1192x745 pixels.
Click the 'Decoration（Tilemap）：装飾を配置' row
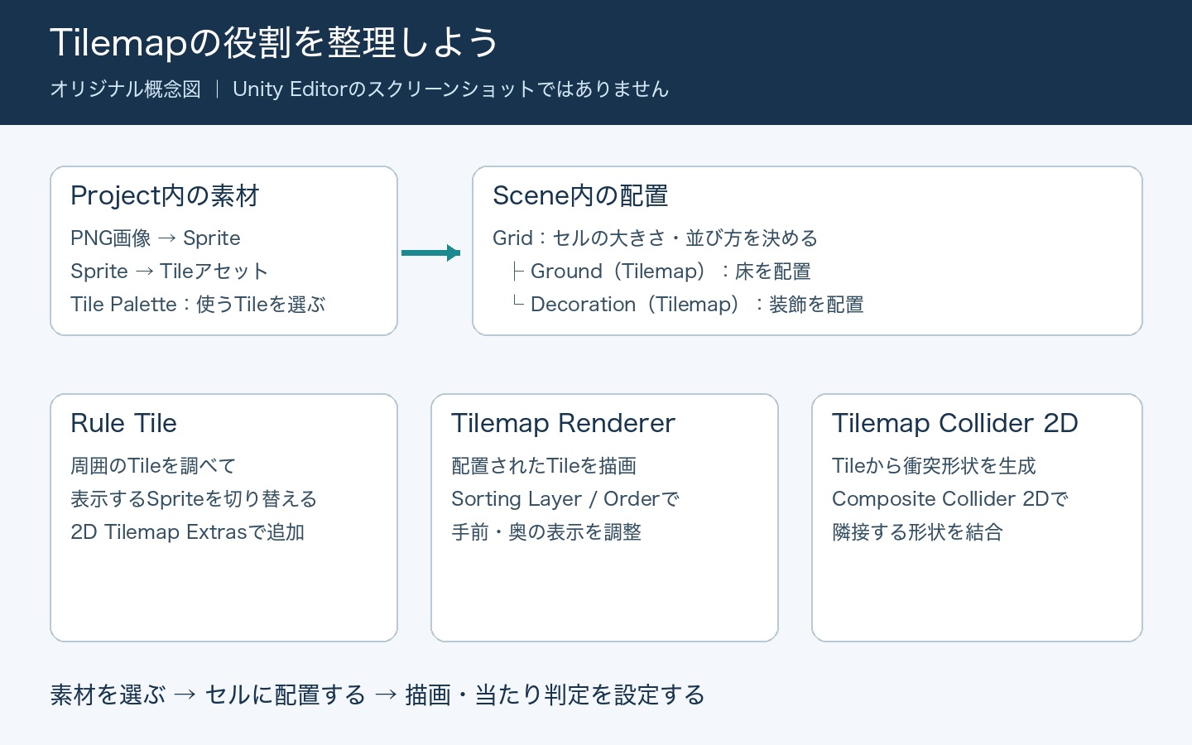(688, 305)
